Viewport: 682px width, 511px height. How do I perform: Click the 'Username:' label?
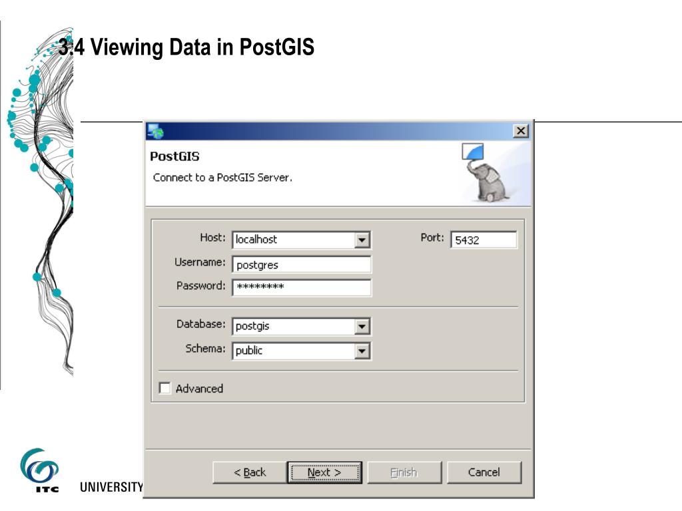click(x=200, y=262)
